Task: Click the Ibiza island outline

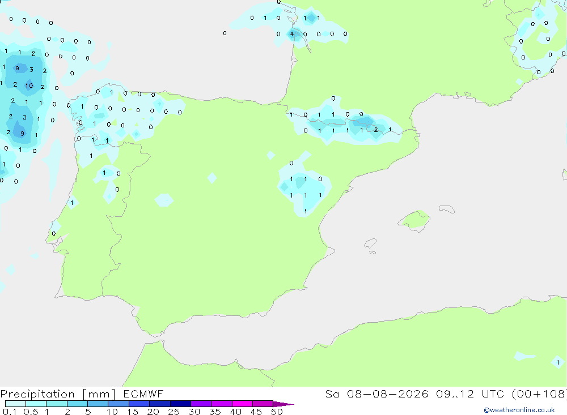Action: [370, 243]
